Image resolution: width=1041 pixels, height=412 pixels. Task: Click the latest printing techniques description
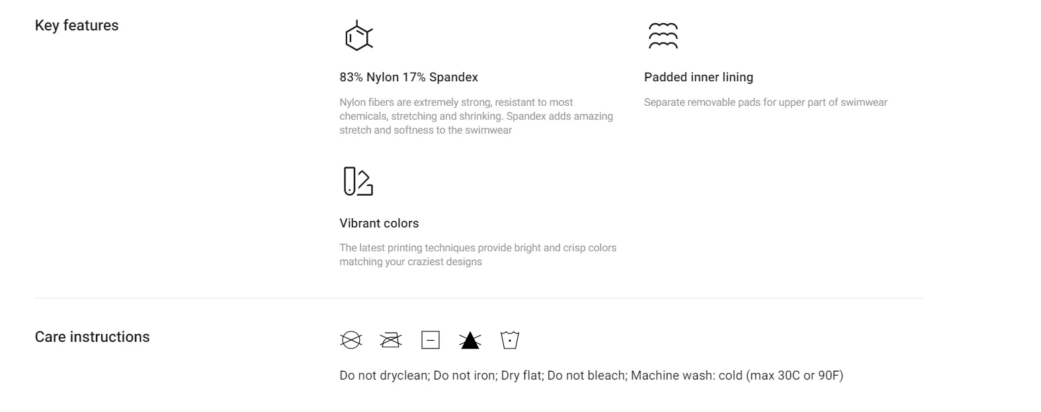478,255
